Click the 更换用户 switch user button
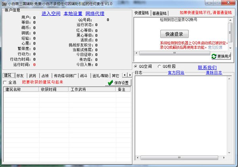 tap(221, 56)
